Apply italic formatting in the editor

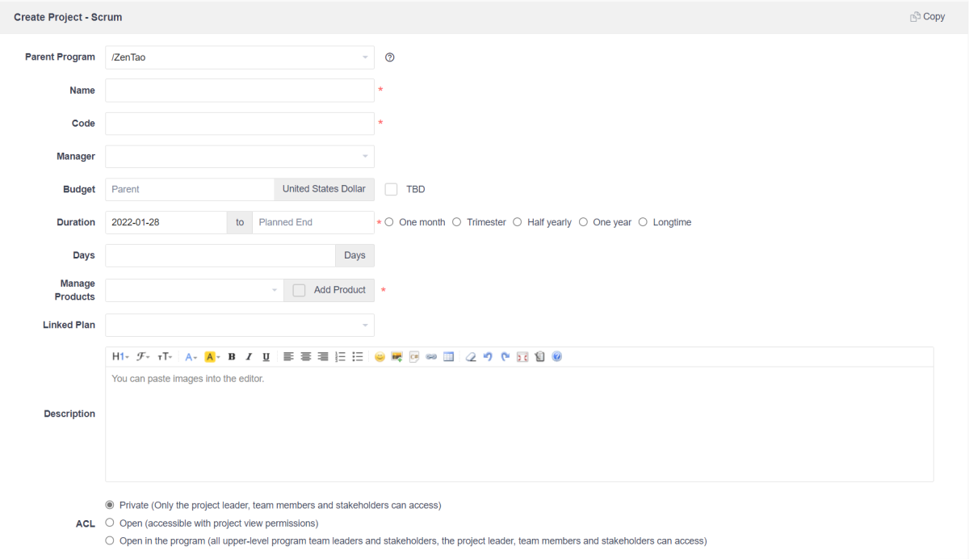point(249,357)
